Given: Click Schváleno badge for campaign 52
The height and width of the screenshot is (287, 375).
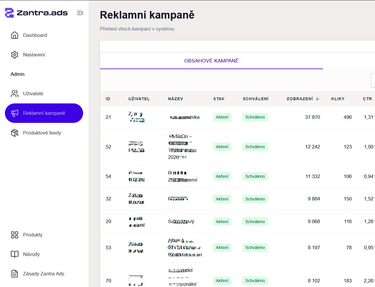Looking at the screenshot, I should [x=255, y=147].
